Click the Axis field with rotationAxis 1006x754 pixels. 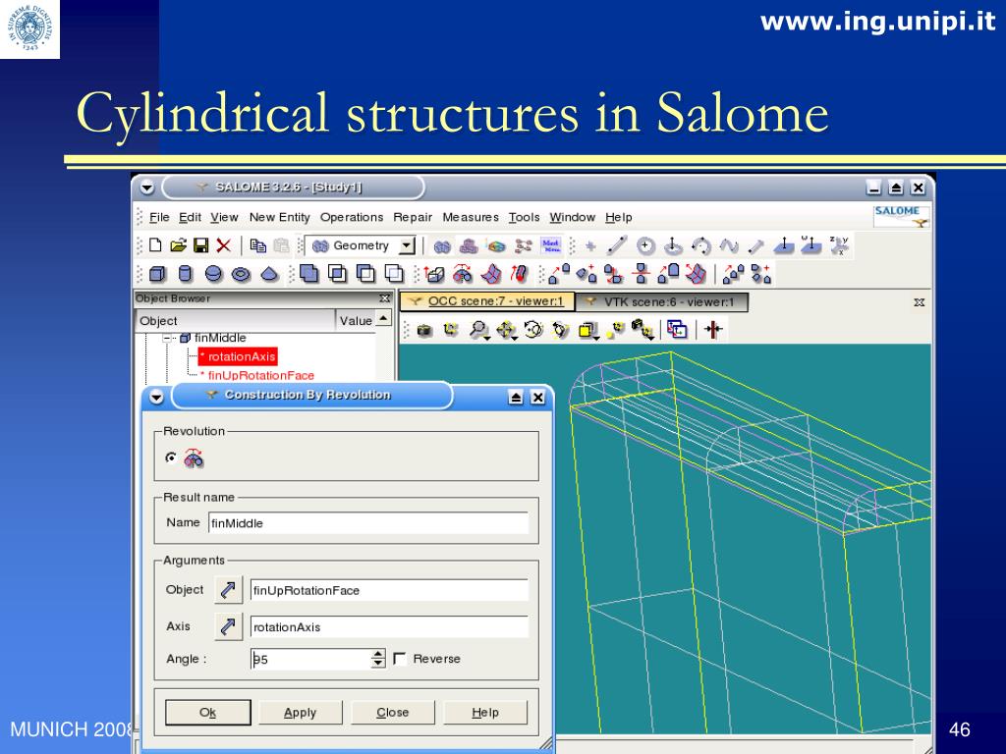(x=389, y=626)
